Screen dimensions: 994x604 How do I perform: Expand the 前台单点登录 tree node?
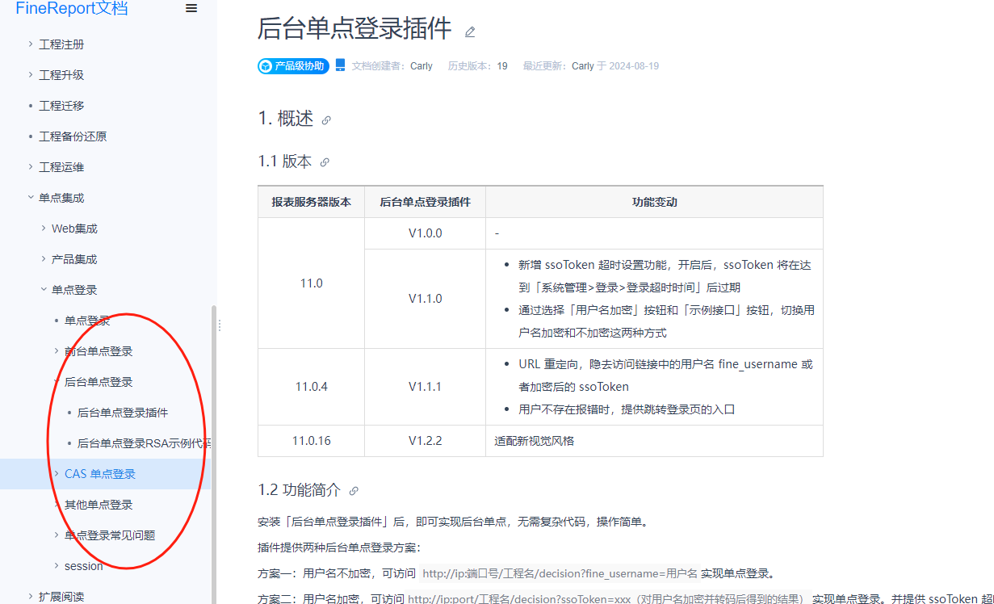[x=57, y=351]
